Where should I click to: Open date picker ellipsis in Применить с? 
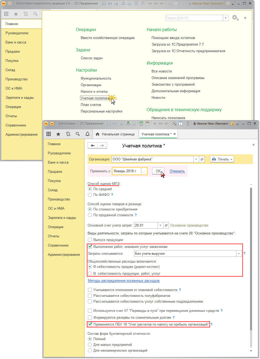pos(144,171)
